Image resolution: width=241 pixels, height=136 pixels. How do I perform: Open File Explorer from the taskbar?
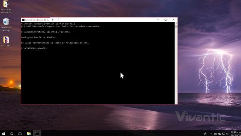pos(29,134)
